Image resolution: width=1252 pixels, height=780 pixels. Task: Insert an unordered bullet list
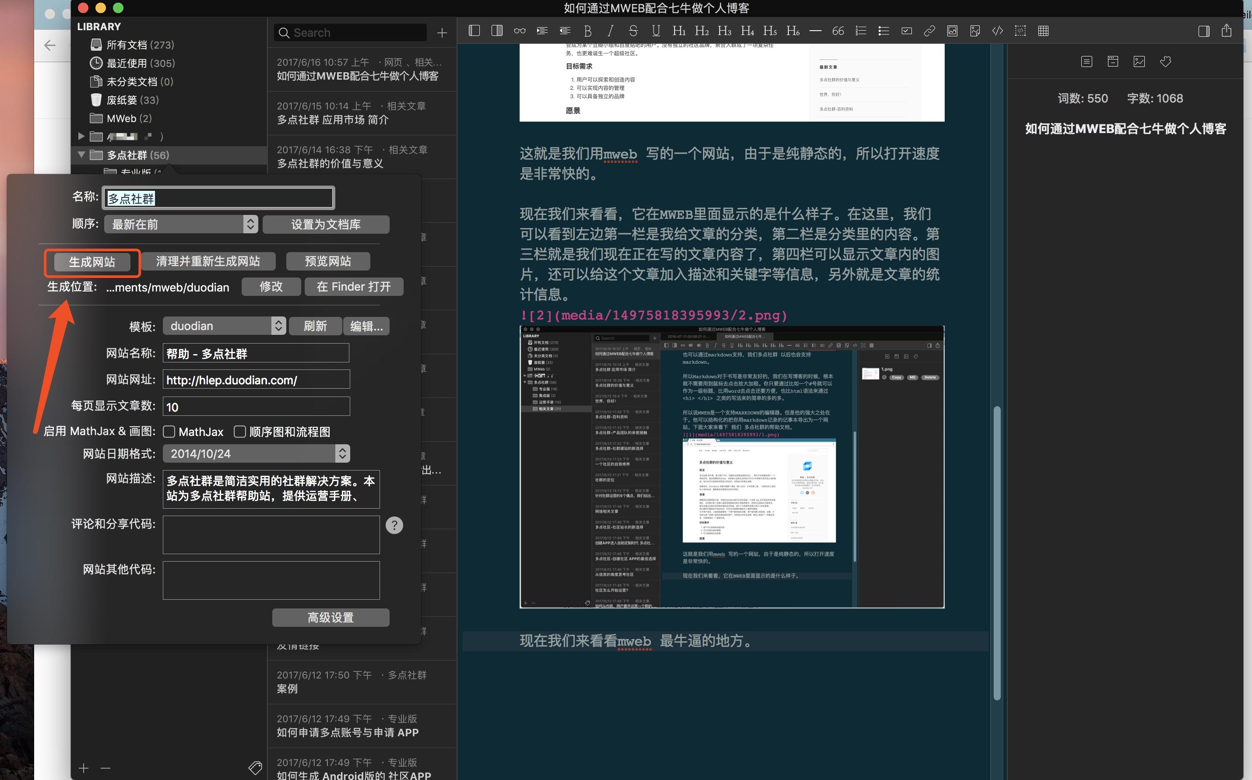pyautogui.click(x=883, y=31)
